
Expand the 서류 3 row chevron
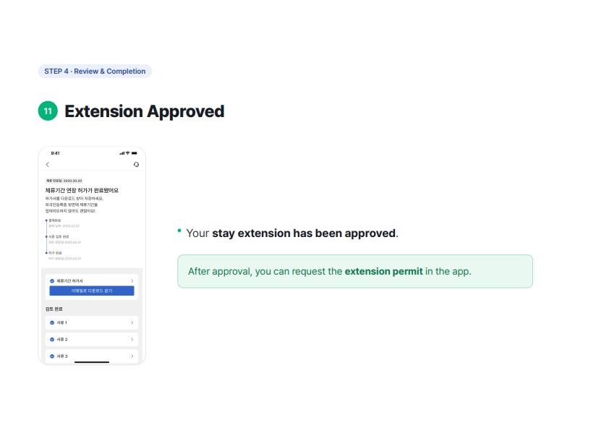(132, 356)
